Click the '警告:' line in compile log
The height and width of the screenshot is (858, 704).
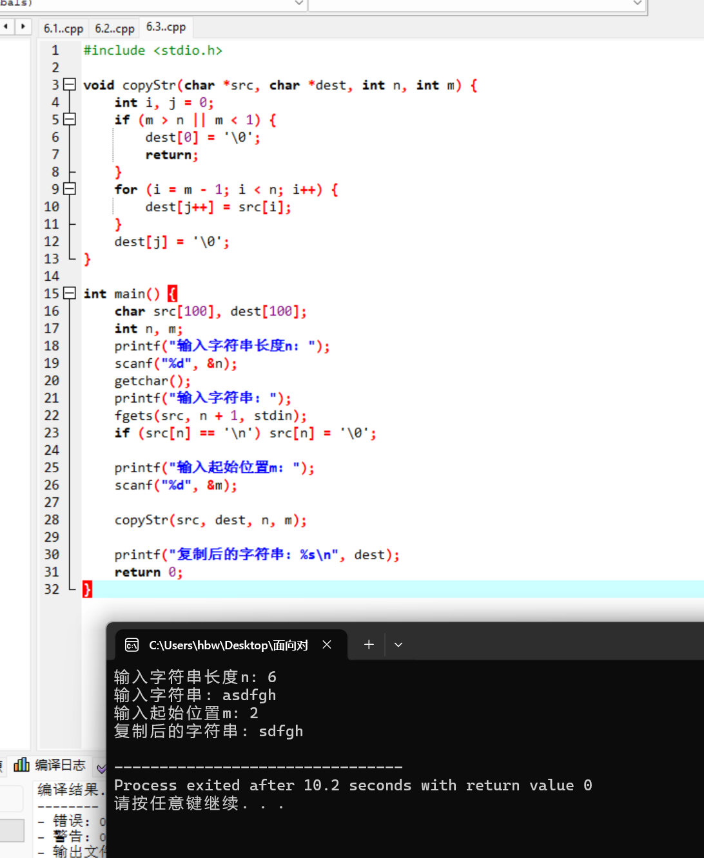71,837
